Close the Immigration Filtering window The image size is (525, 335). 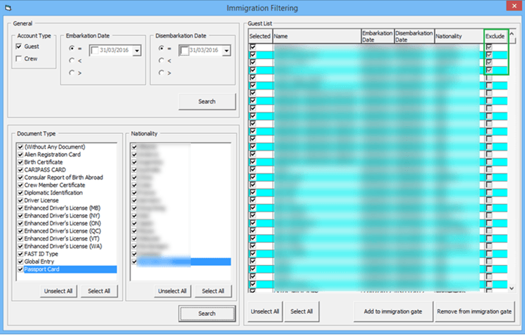514,6
